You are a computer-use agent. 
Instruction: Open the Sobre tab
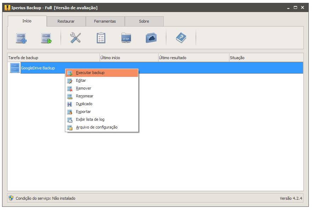[144, 21]
